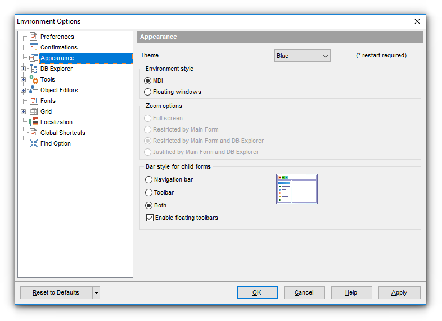The height and width of the screenshot is (321, 442).
Task: Click the DB Explorer tree icon
Action: (33, 69)
